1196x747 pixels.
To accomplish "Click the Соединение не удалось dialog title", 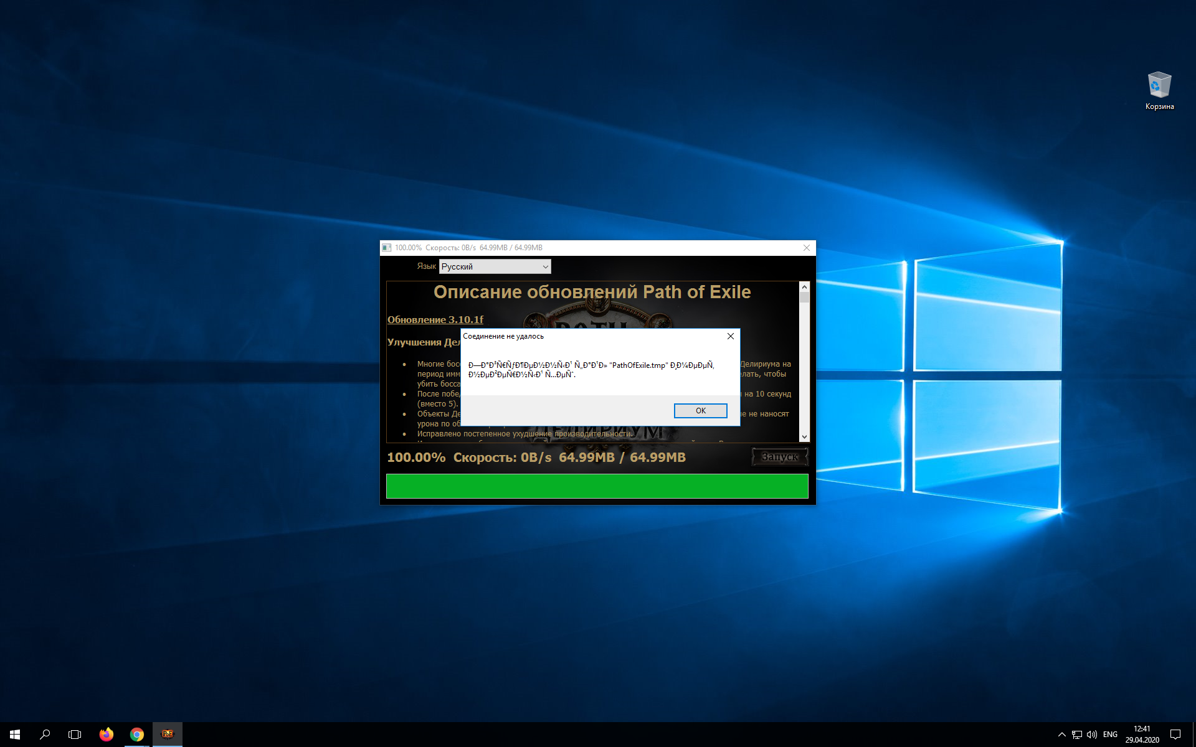I will point(503,336).
